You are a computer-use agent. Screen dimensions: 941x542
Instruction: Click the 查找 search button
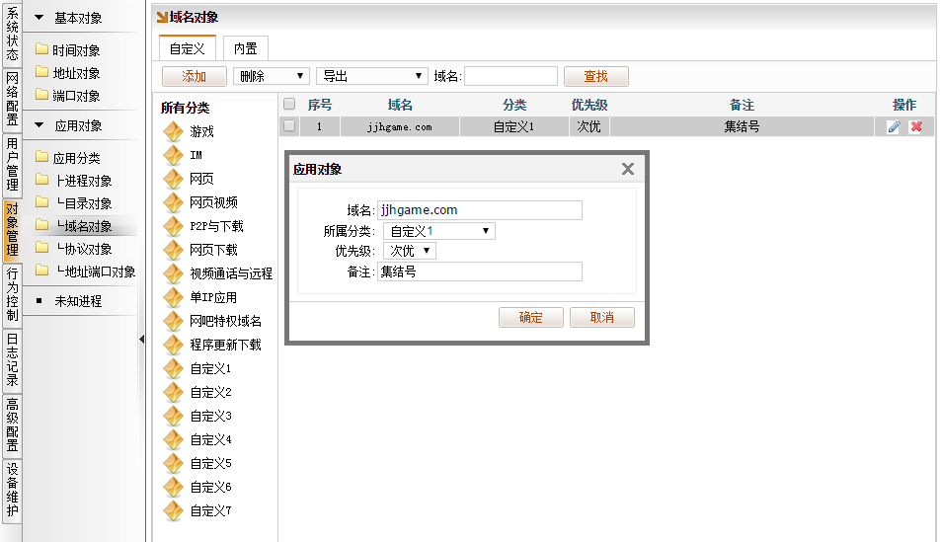[595, 76]
